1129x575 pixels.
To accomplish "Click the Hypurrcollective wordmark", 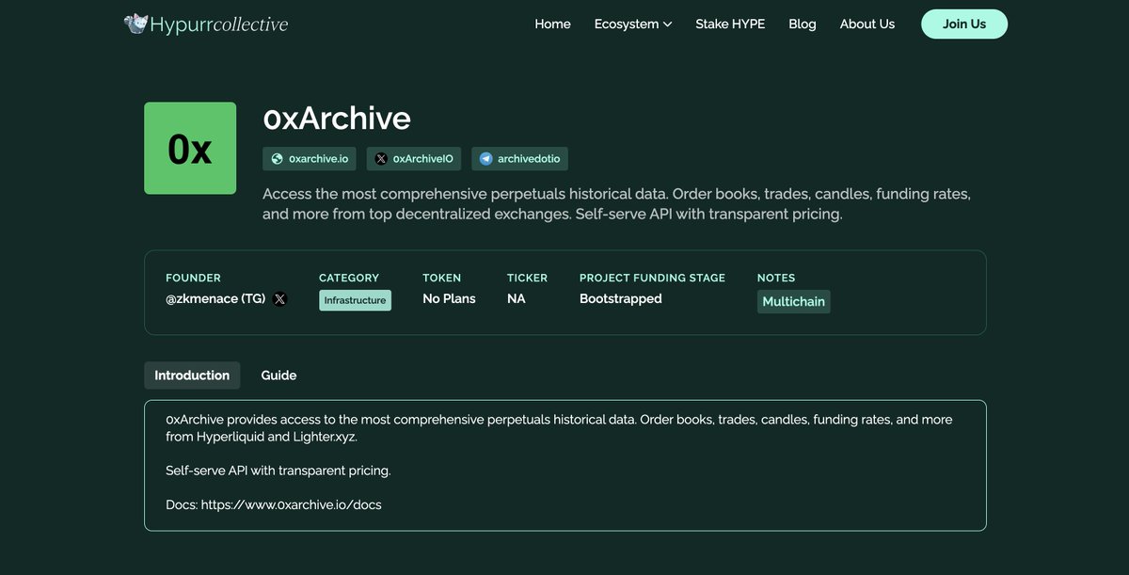I will click(218, 24).
